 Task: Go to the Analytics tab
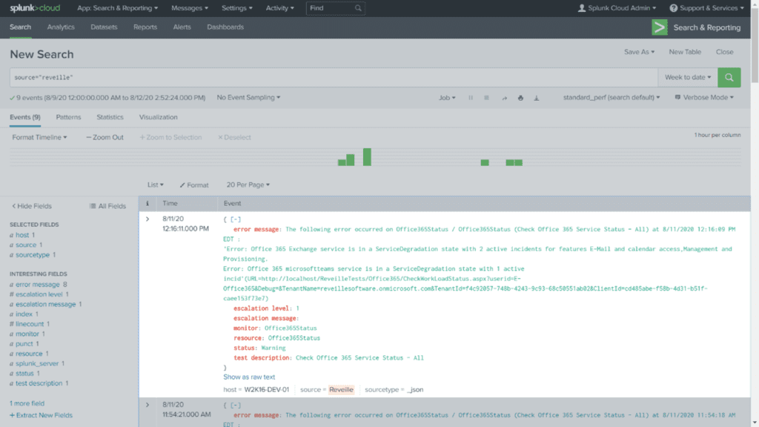coord(61,27)
